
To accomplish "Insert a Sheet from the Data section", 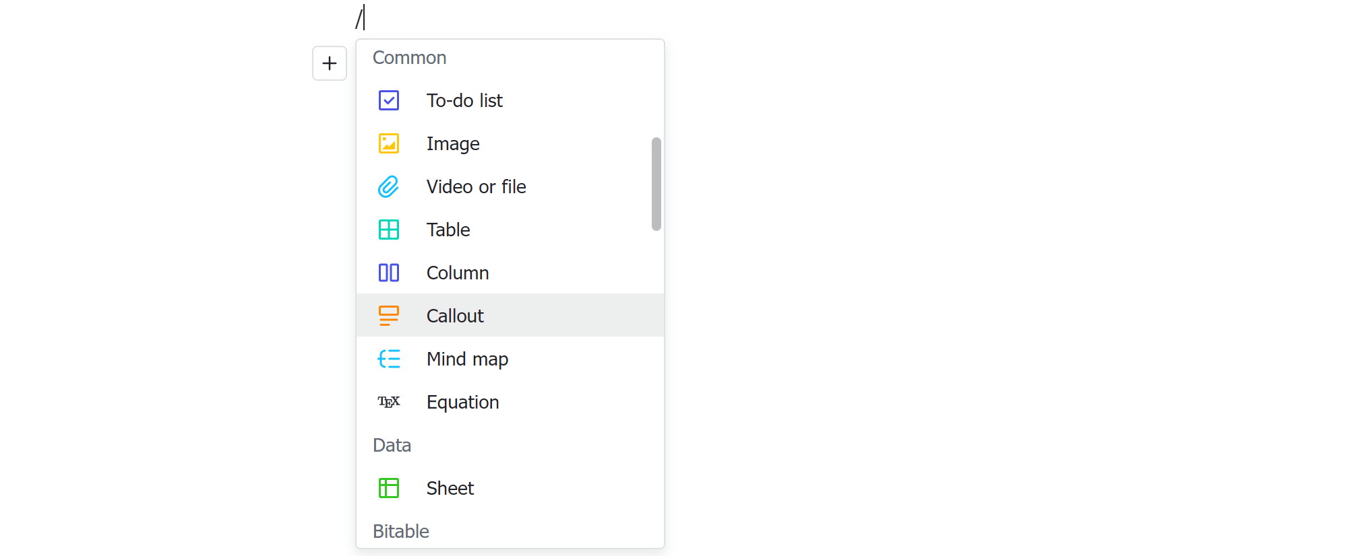I will click(450, 487).
